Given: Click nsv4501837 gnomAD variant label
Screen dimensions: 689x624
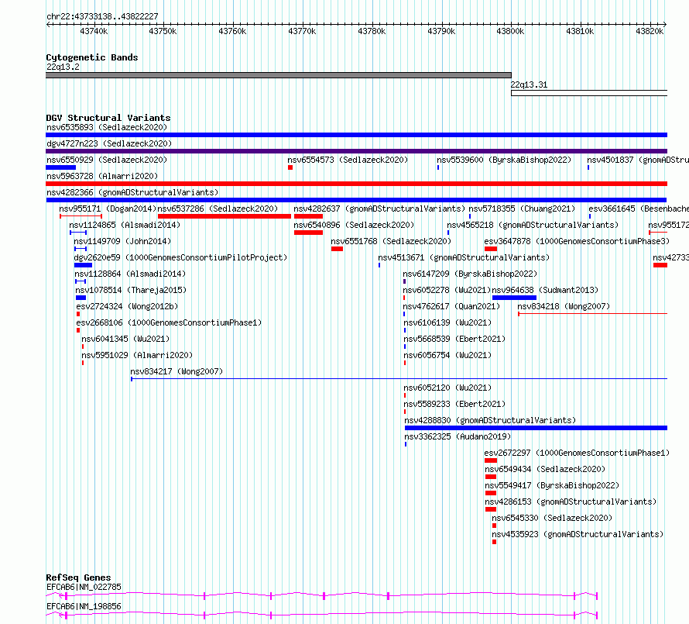Looking at the screenshot, I should coord(638,160).
